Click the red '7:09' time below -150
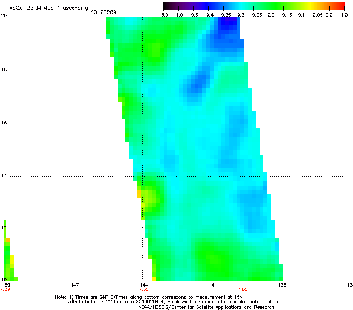 (x=5, y=289)
